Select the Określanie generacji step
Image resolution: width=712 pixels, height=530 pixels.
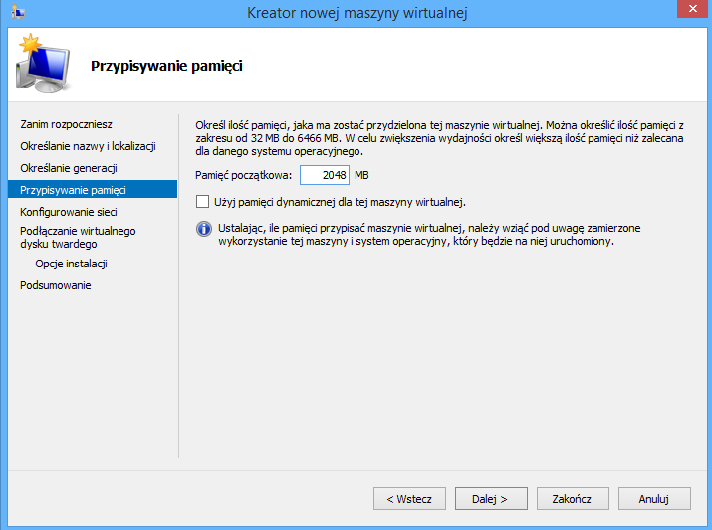(69, 168)
